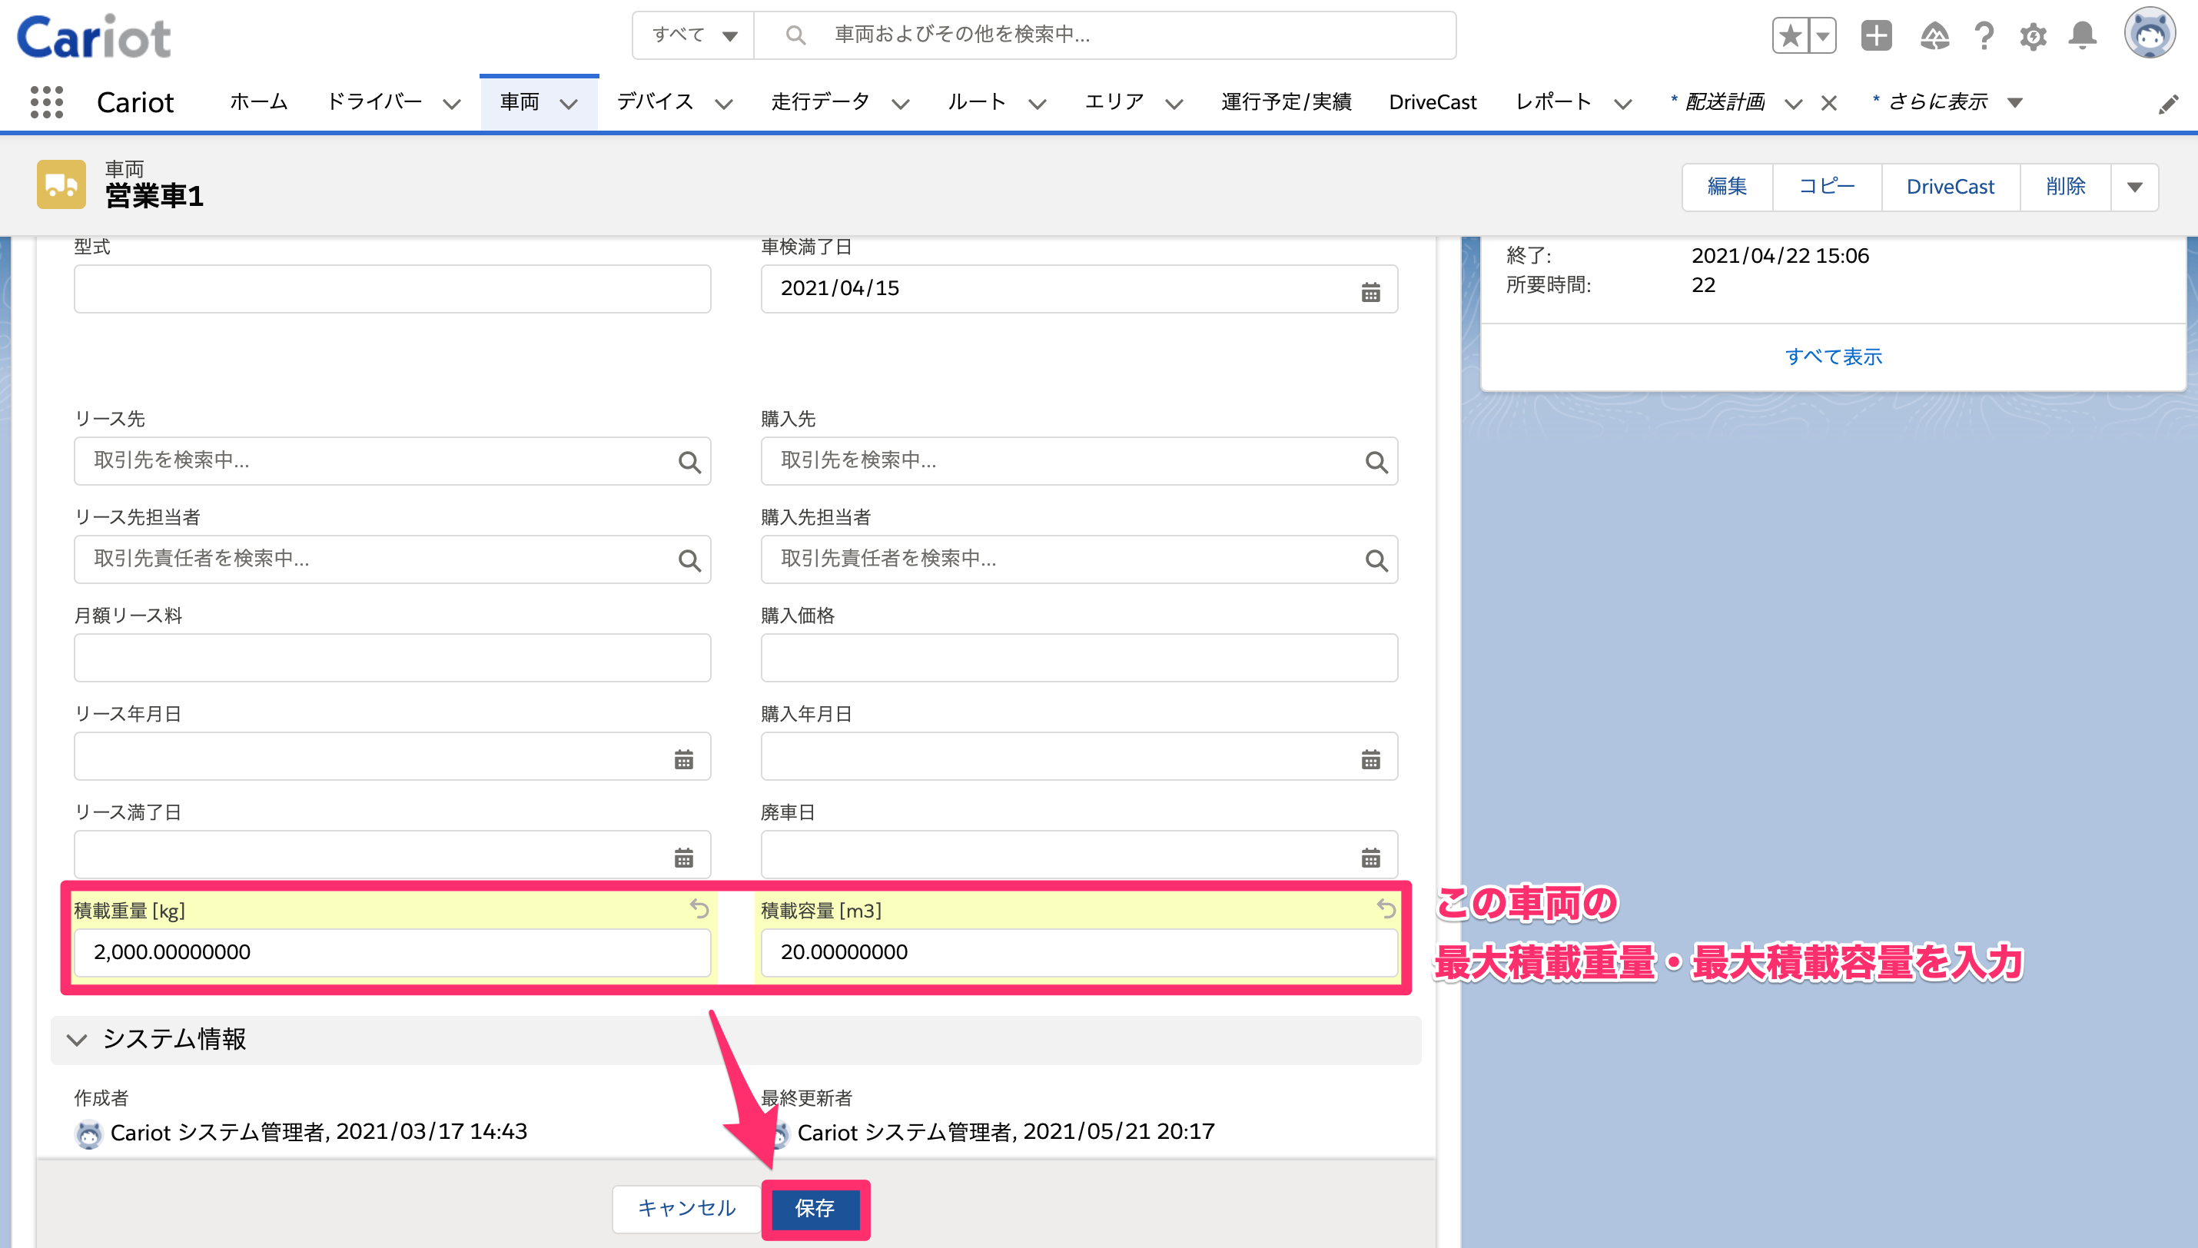Open the レポート tab
The width and height of the screenshot is (2198, 1248).
[x=1554, y=102]
